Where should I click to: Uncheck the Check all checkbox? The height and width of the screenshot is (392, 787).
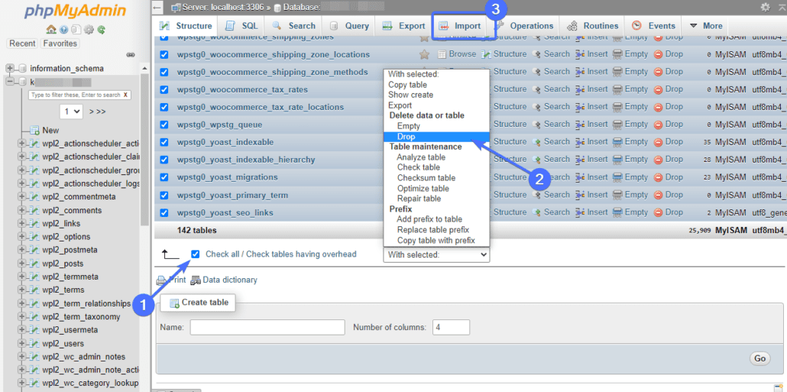tap(196, 254)
